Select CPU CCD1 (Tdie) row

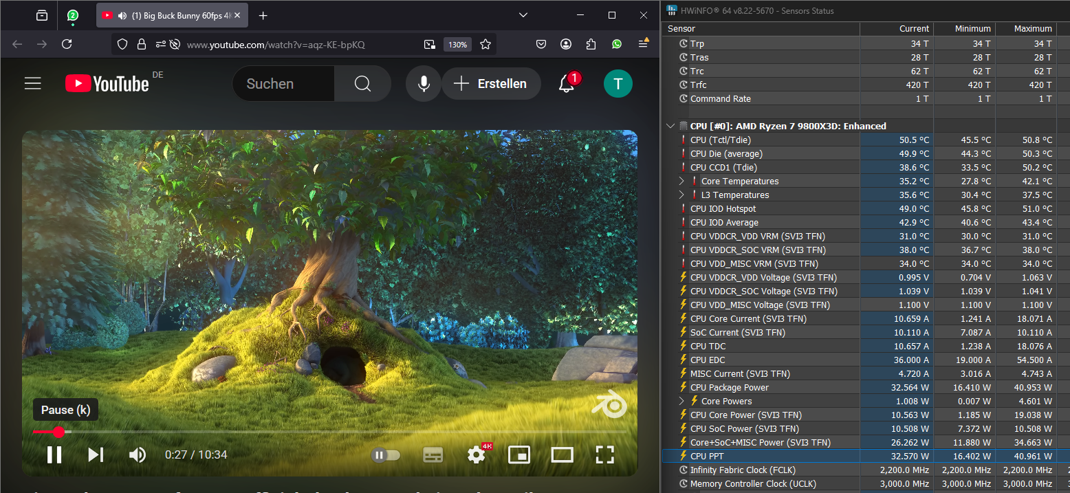866,167
